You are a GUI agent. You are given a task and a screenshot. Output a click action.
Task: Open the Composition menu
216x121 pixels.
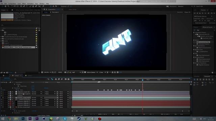12,4
